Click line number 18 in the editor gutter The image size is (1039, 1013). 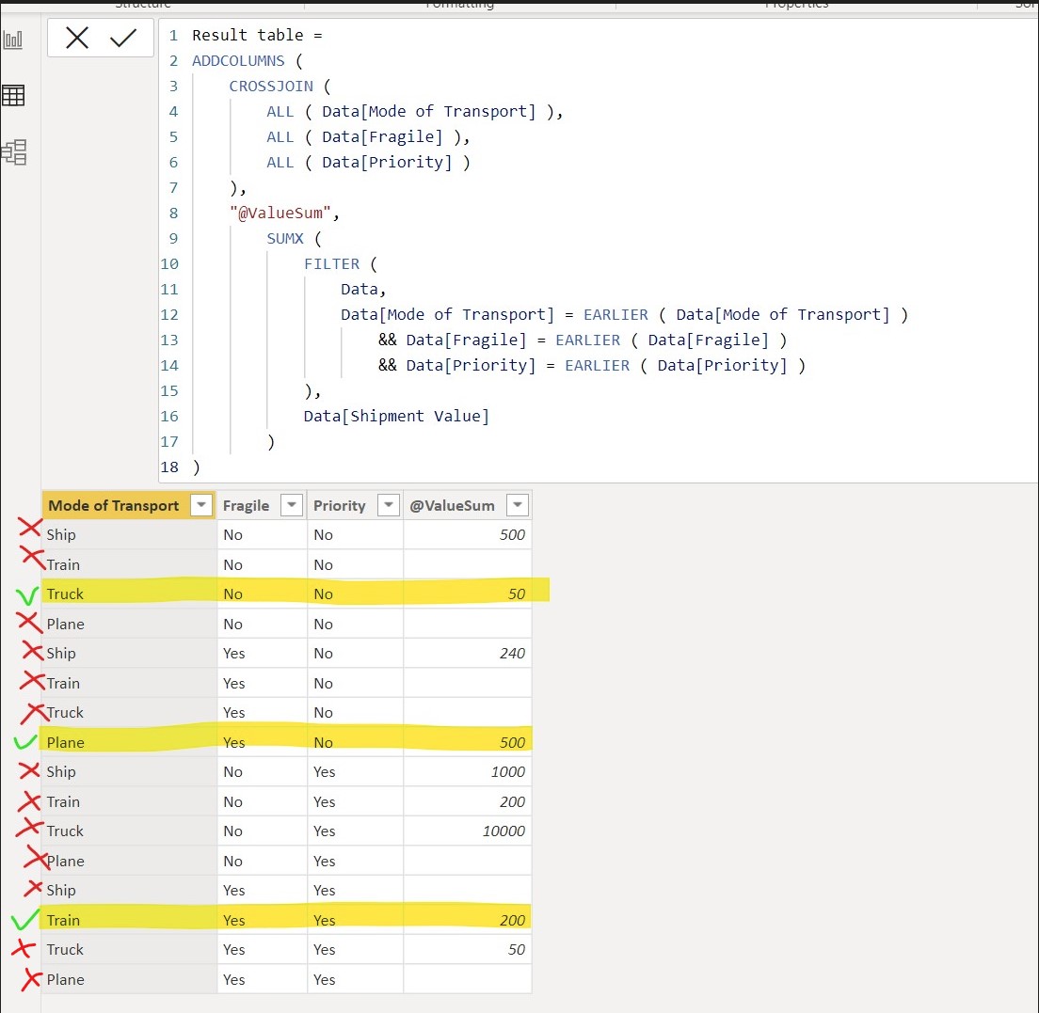[x=169, y=467]
